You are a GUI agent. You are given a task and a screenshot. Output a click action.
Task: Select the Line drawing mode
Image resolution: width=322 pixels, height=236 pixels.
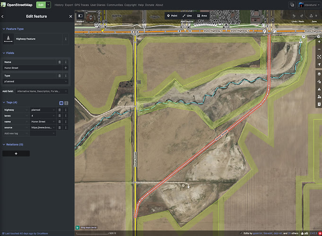click(x=187, y=16)
